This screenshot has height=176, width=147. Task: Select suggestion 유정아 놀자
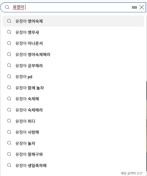(x=73, y=143)
